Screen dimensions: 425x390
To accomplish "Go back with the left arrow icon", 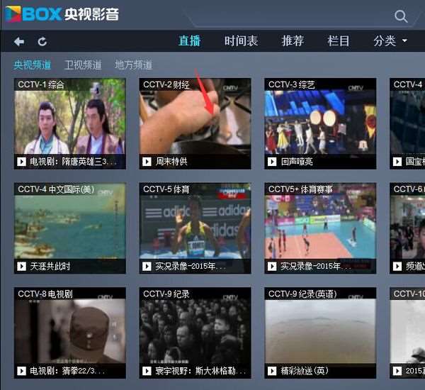I will (x=19, y=42).
